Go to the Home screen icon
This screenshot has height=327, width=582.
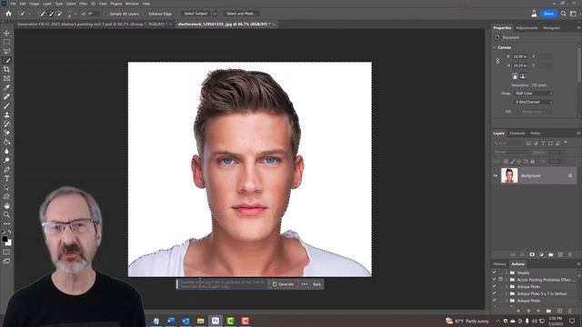tap(8, 14)
